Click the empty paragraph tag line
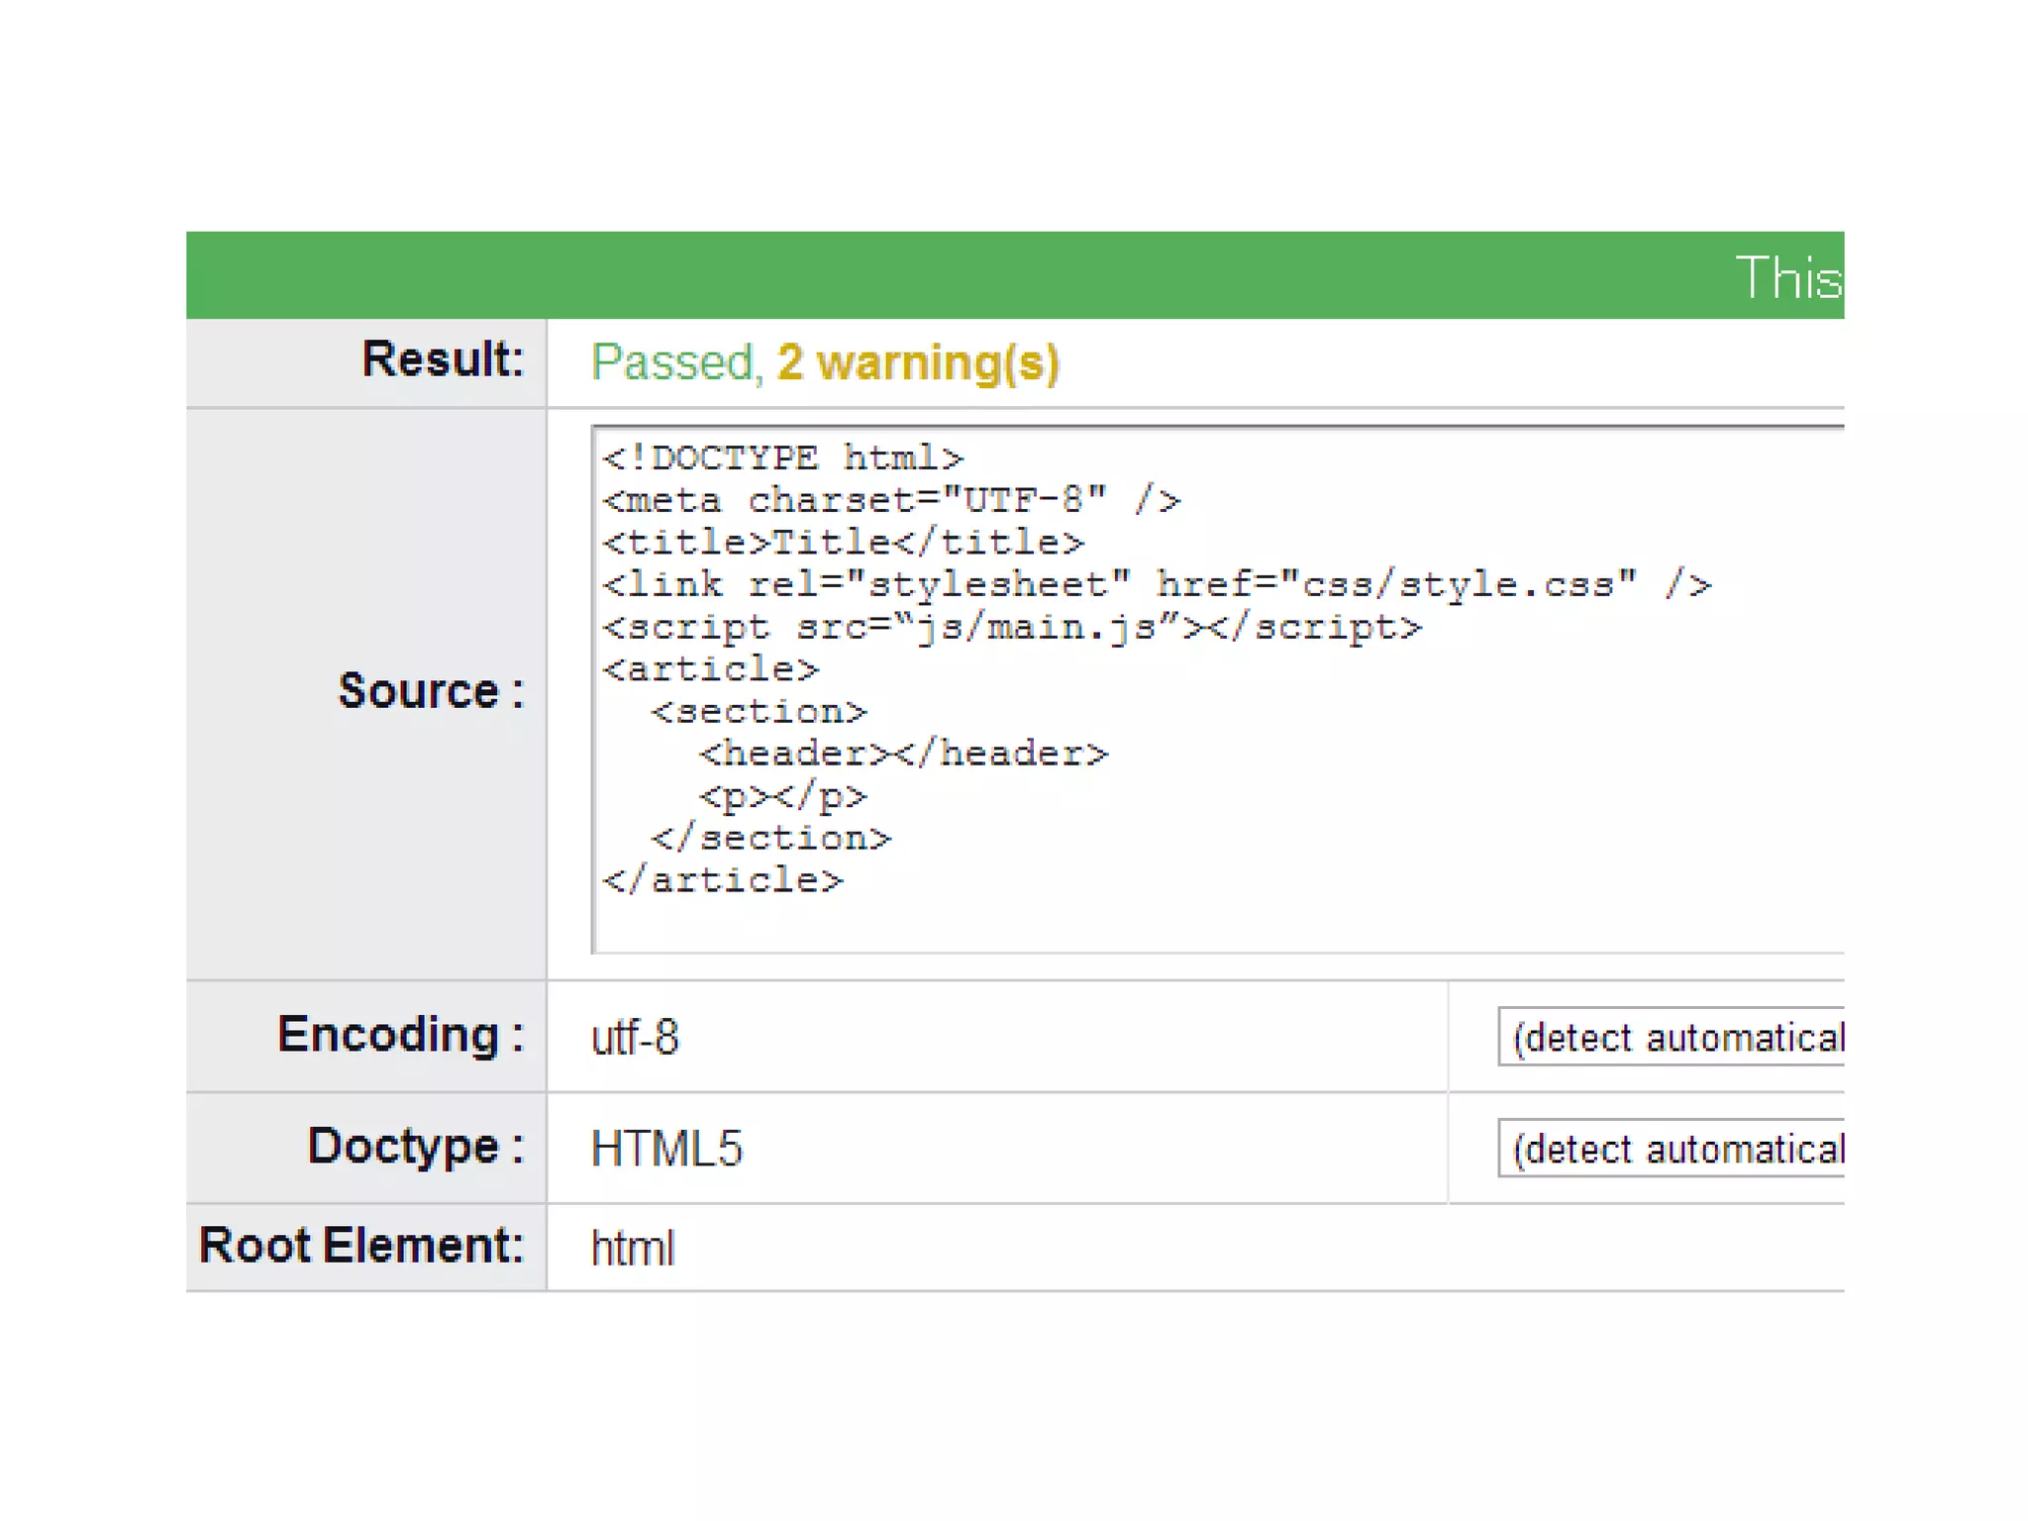Screen dimensions: 2028x1521 [x=782, y=796]
